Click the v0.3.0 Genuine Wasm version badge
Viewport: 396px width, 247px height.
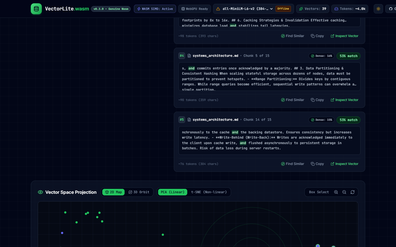[111, 9]
